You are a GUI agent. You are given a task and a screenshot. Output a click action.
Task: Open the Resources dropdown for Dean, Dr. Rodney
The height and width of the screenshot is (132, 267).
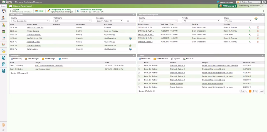point(109,21)
